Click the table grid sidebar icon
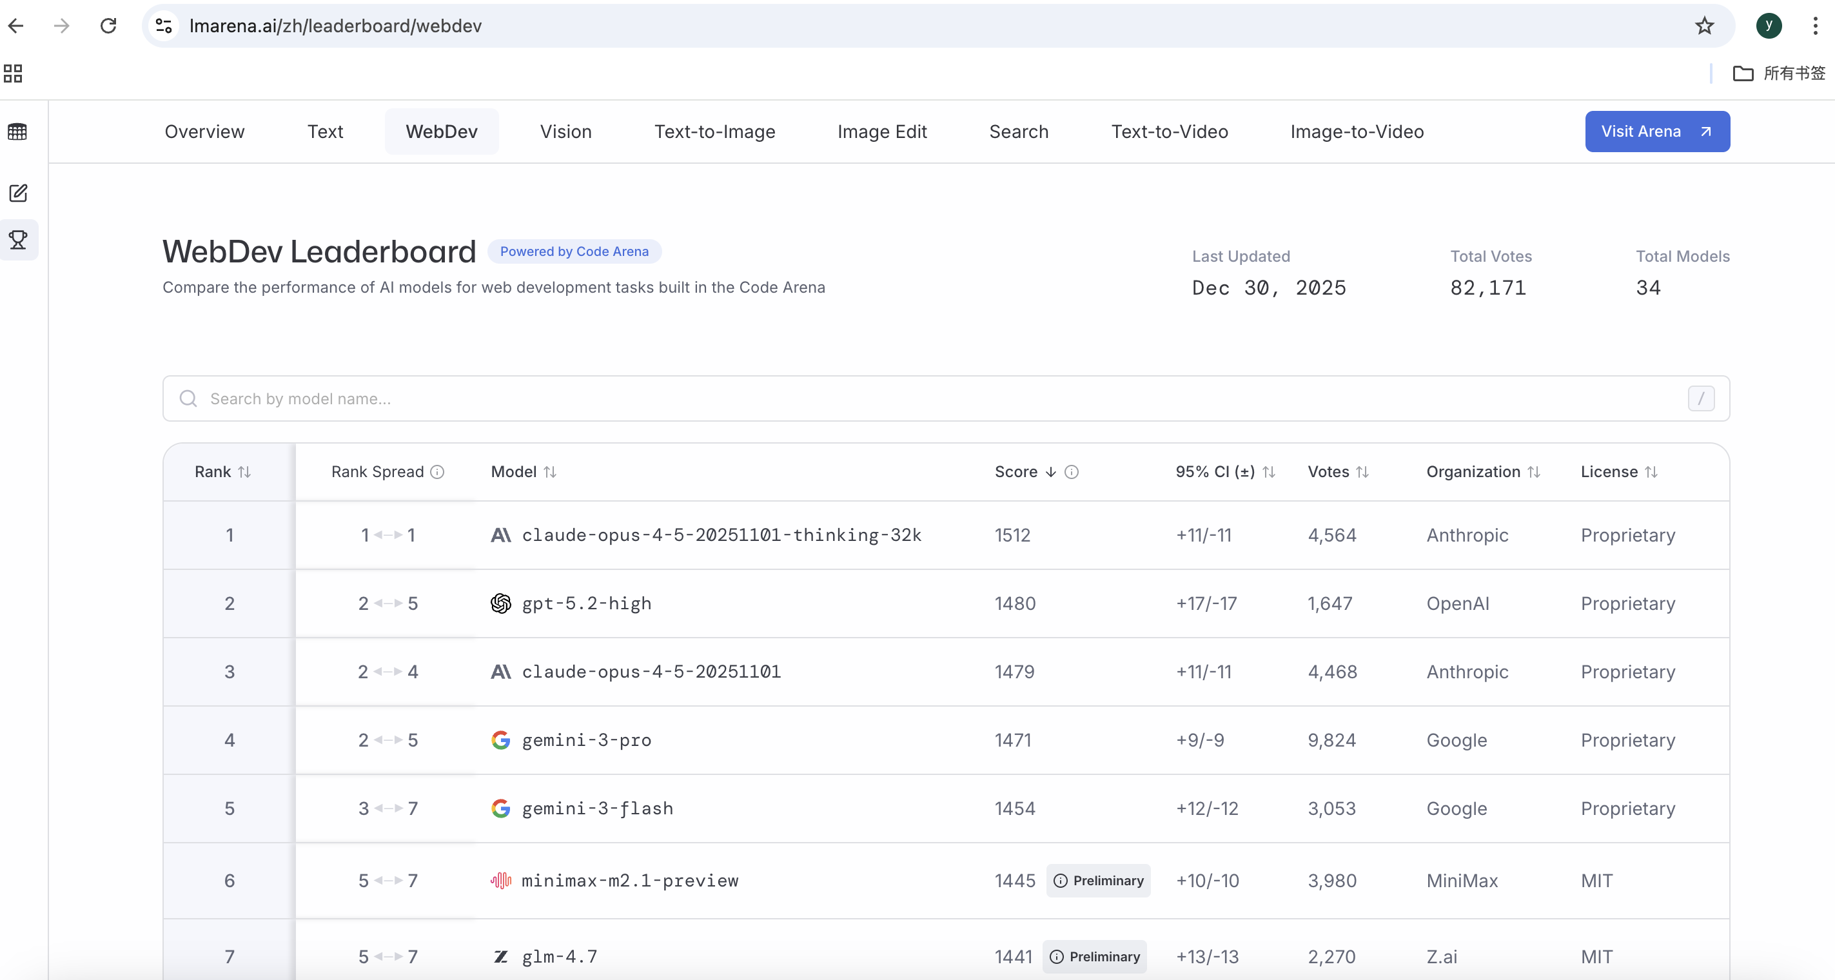Viewport: 1835px width, 980px height. click(x=17, y=132)
